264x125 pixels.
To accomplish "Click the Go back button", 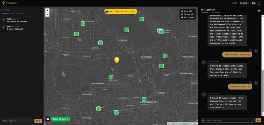I will click(244, 3).
